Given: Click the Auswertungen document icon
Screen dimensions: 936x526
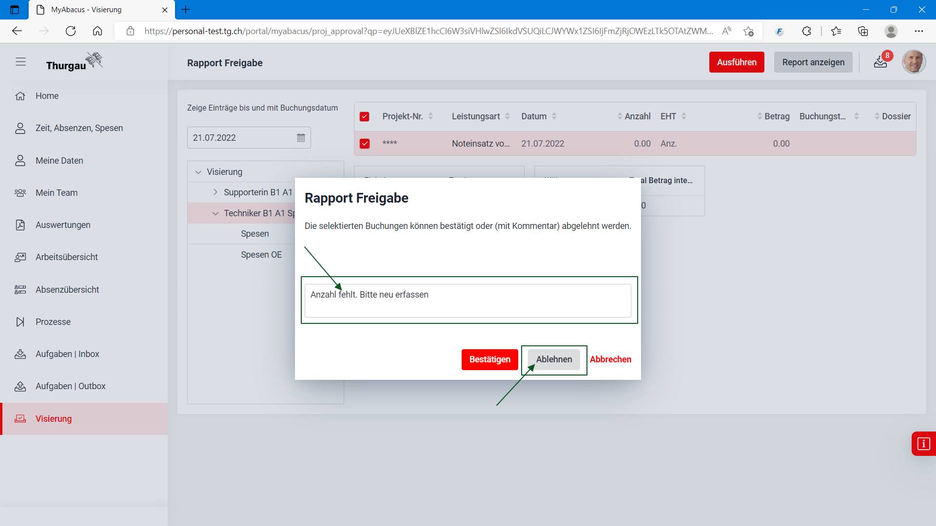Looking at the screenshot, I should pyautogui.click(x=20, y=225).
